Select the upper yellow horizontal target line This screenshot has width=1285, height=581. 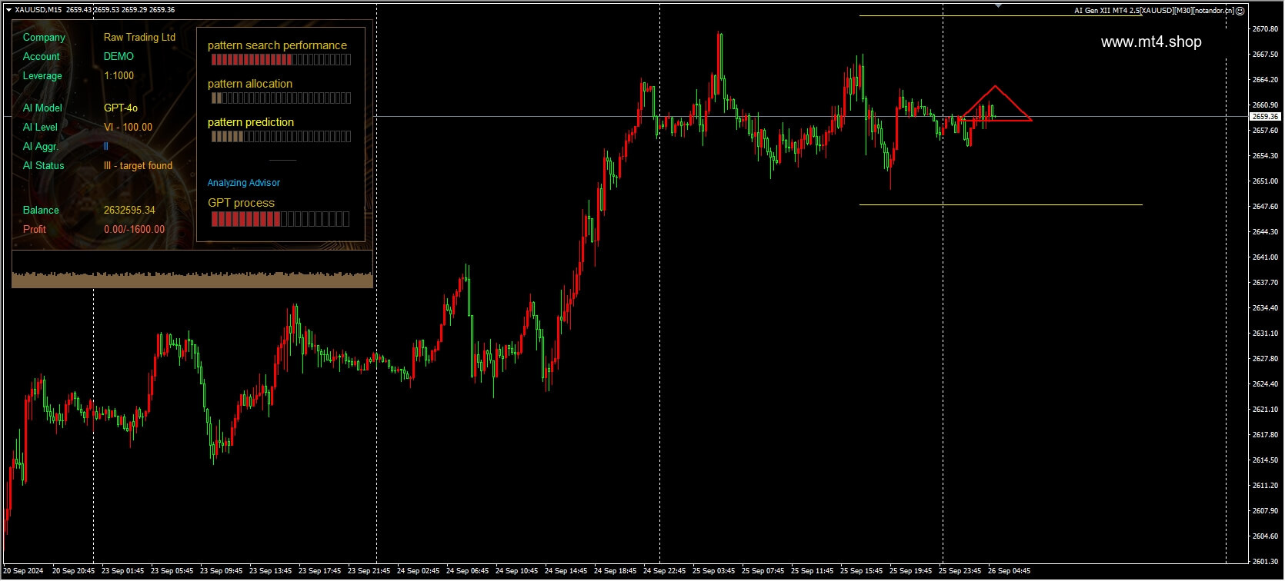tap(1000, 15)
